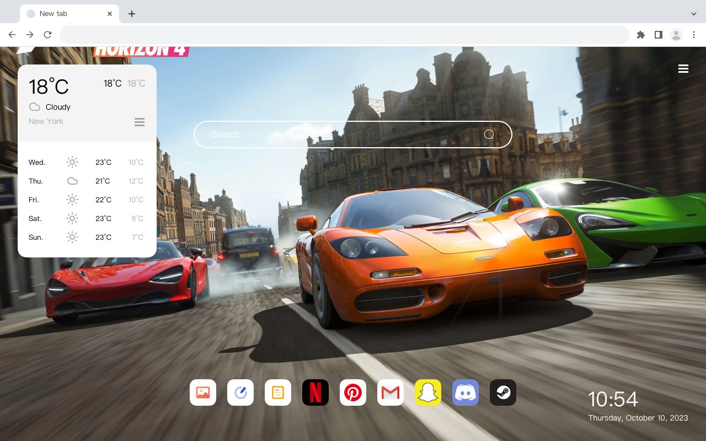Click the Thursday, October 10, 2023 date
This screenshot has width=706, height=441.
(638, 418)
